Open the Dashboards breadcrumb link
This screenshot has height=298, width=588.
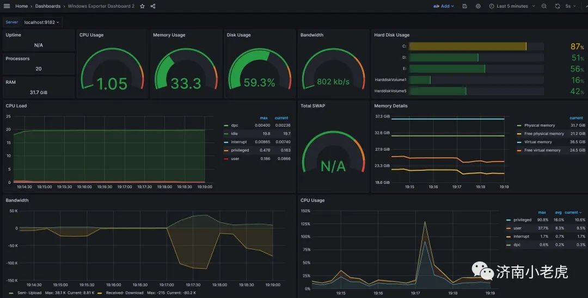tap(47, 7)
